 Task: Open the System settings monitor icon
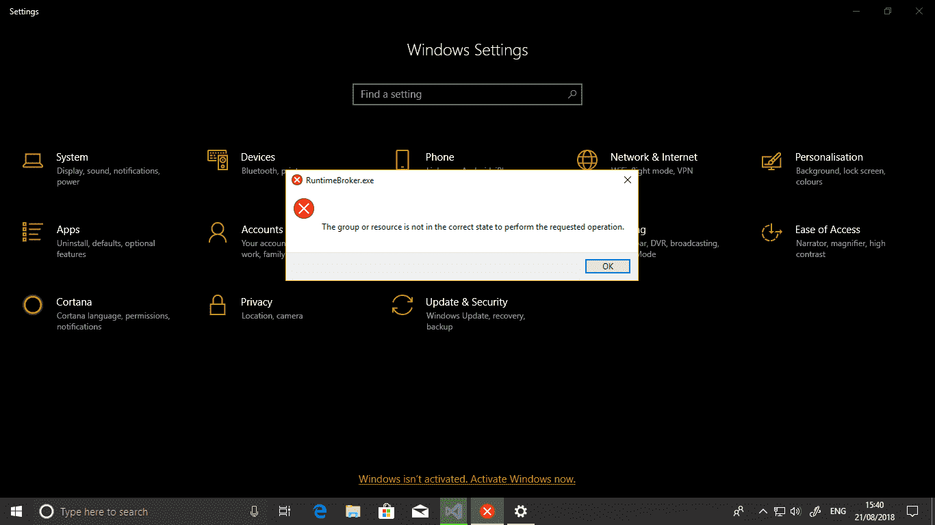(33, 161)
